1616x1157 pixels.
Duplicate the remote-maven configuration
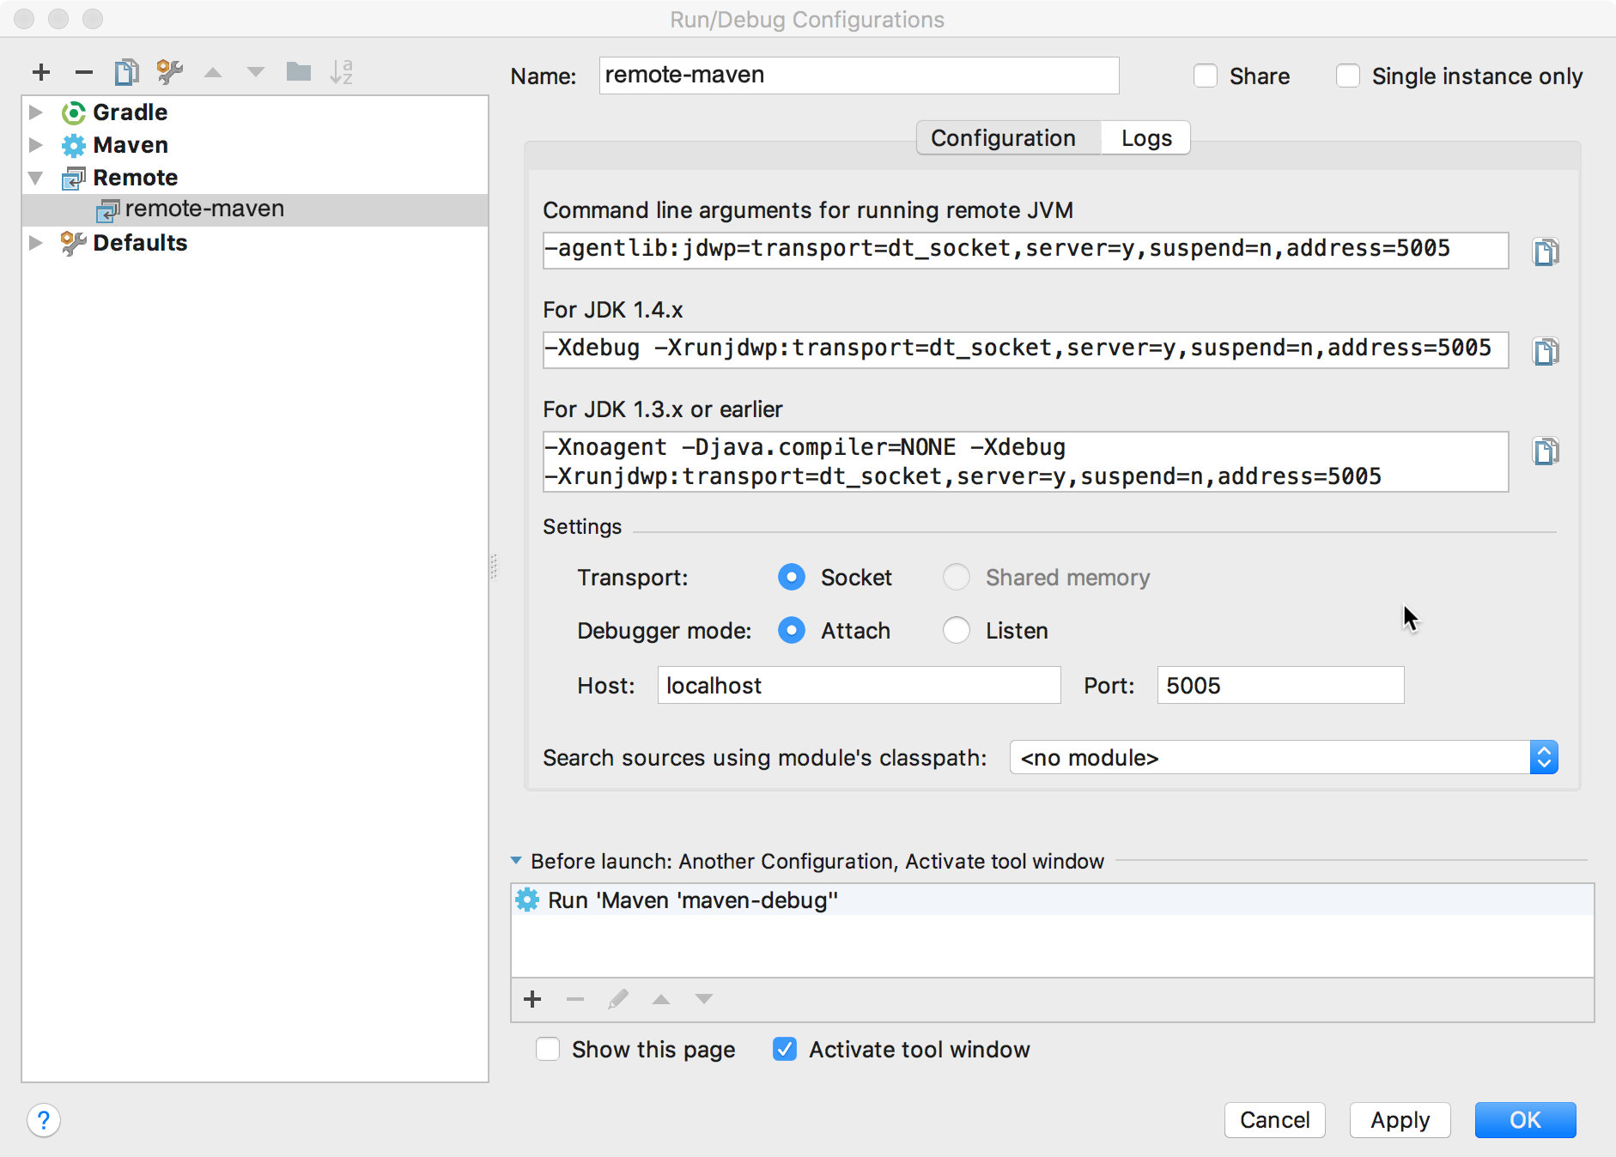click(x=126, y=72)
